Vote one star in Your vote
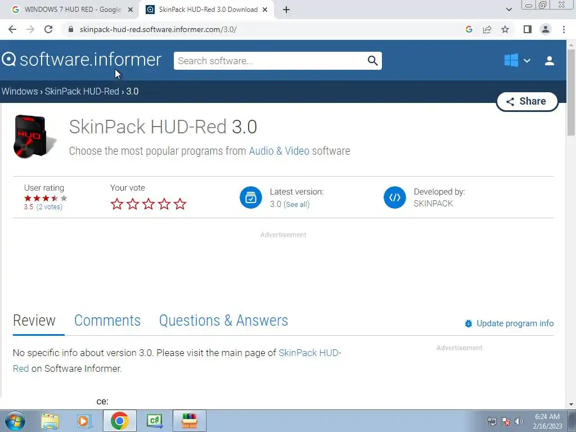 click(117, 204)
